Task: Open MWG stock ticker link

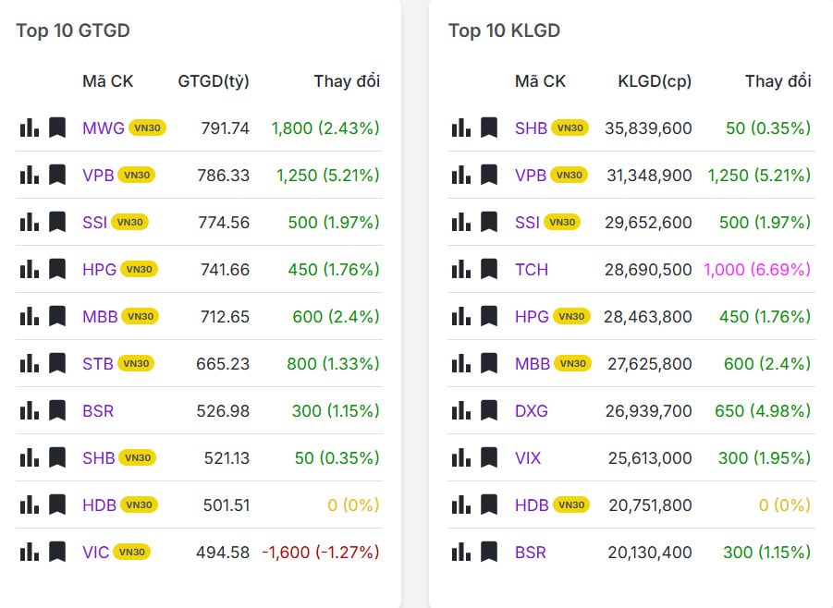Action: (x=103, y=128)
